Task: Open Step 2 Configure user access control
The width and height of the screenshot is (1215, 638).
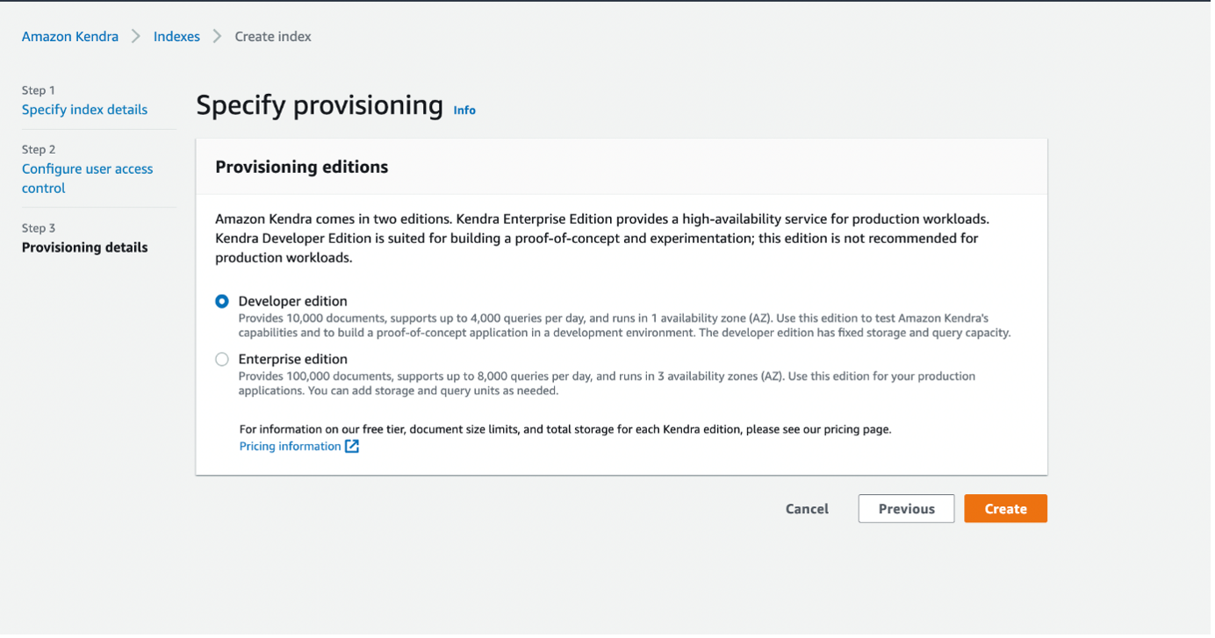Action: point(87,179)
